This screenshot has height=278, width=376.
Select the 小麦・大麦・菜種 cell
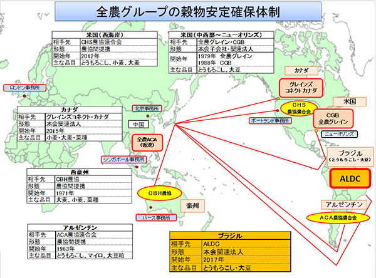click(x=84, y=138)
